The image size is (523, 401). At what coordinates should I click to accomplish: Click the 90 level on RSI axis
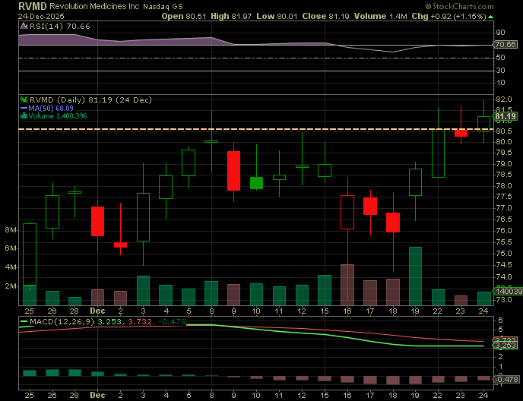point(500,33)
